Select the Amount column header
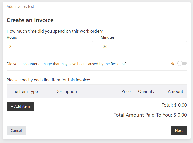Image resolution: width=193 pixels, height=143 pixels. [x=175, y=91]
